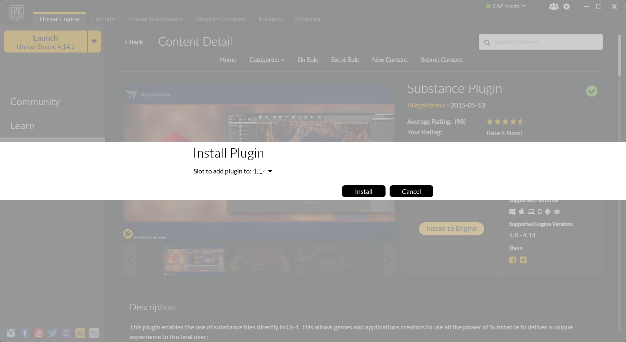626x342 pixels.
Task: Browse New Content
Action: coord(390,60)
